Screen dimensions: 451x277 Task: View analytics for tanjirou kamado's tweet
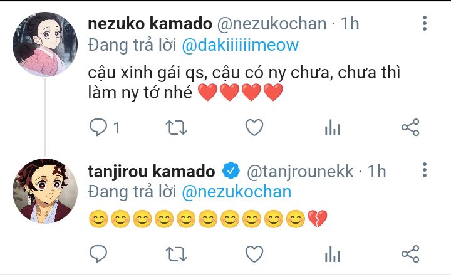[x=331, y=254]
